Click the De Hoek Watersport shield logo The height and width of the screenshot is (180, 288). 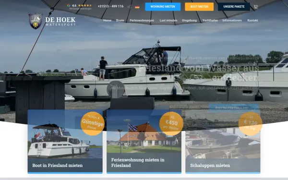point(36,21)
